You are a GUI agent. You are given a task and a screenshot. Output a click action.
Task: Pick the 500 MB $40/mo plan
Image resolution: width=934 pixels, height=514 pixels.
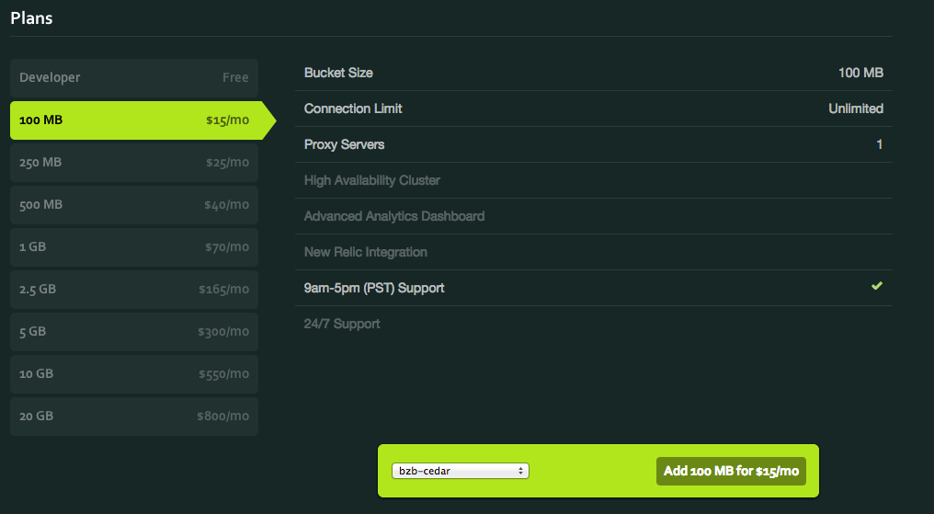coord(134,205)
